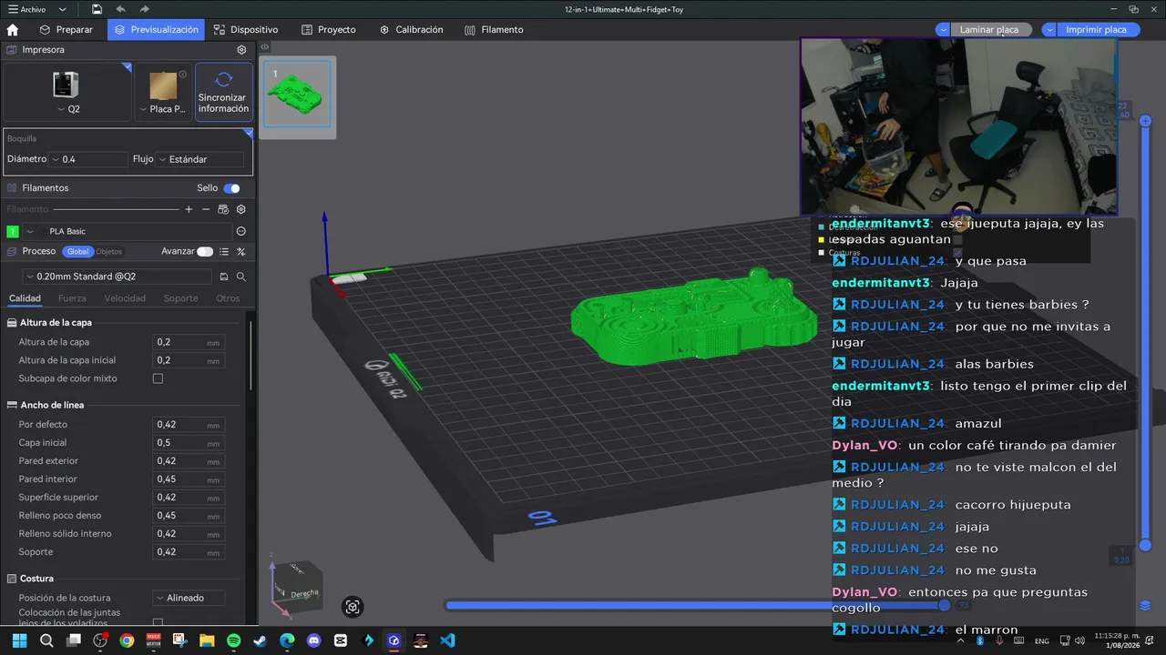Open printer settings gear in Impresora header
Screen dimensions: 1166x655
(241, 50)
